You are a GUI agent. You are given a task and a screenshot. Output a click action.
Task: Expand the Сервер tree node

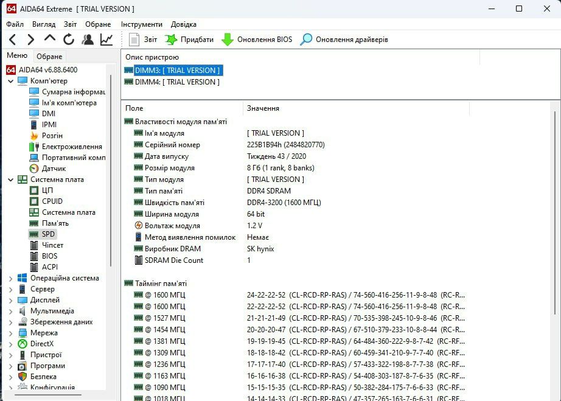11,290
